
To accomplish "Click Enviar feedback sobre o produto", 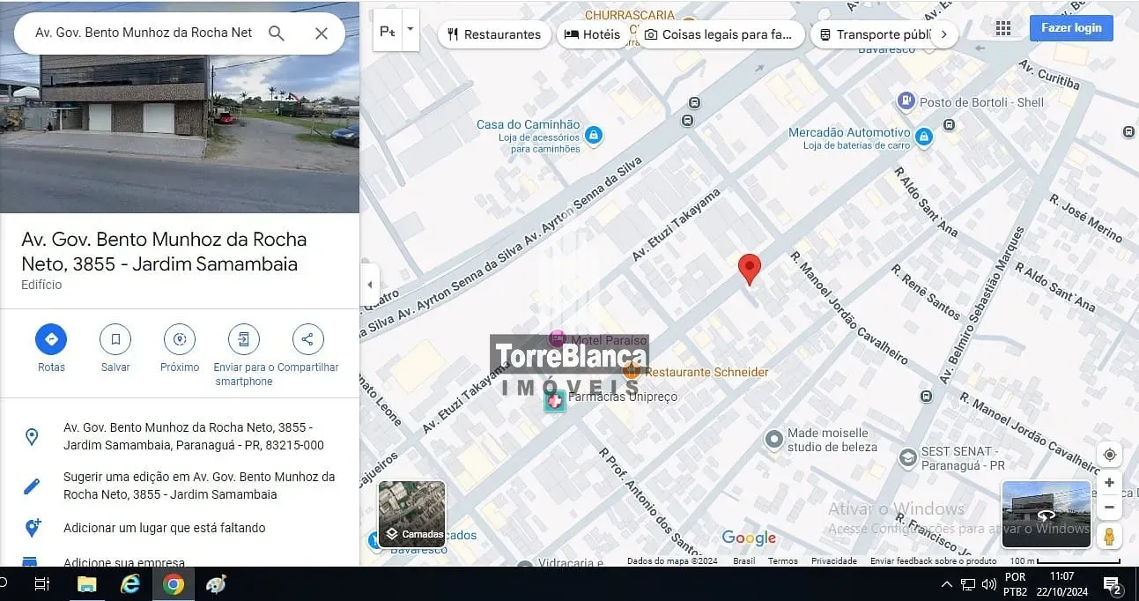I will tap(933, 560).
